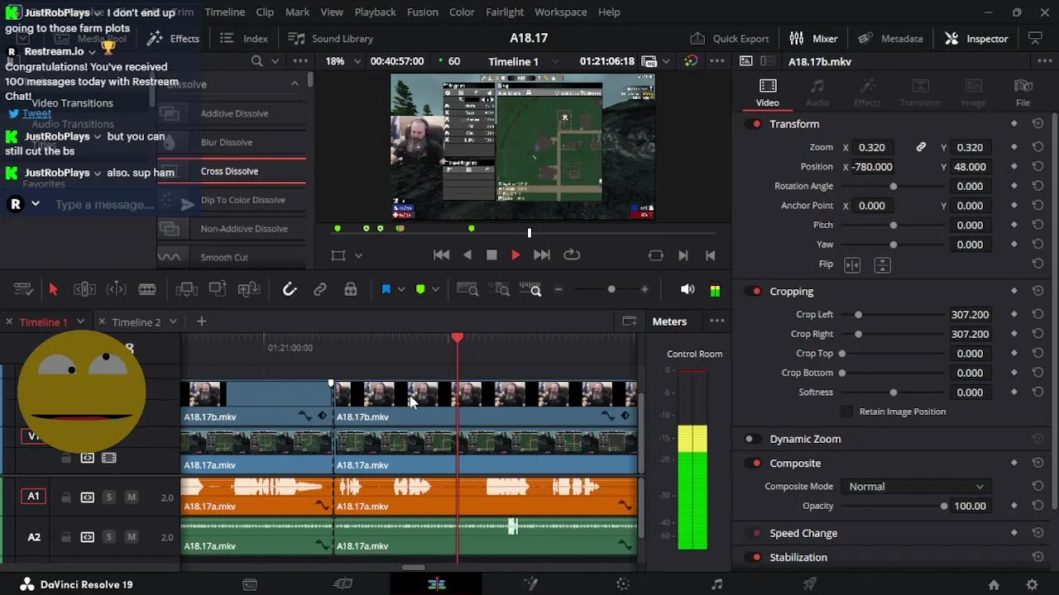The width and height of the screenshot is (1059, 595).
Task: Click the Custom Zoom magnifier icon
Action: tap(531, 289)
